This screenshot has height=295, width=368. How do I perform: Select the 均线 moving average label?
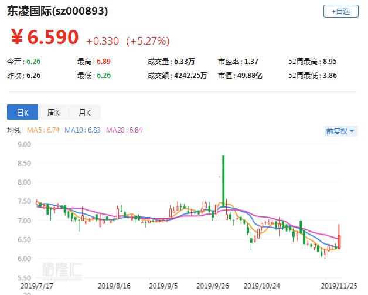[14, 130]
